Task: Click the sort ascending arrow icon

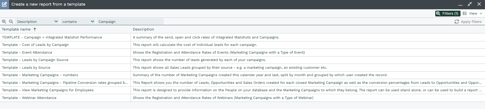Action: click(35, 29)
